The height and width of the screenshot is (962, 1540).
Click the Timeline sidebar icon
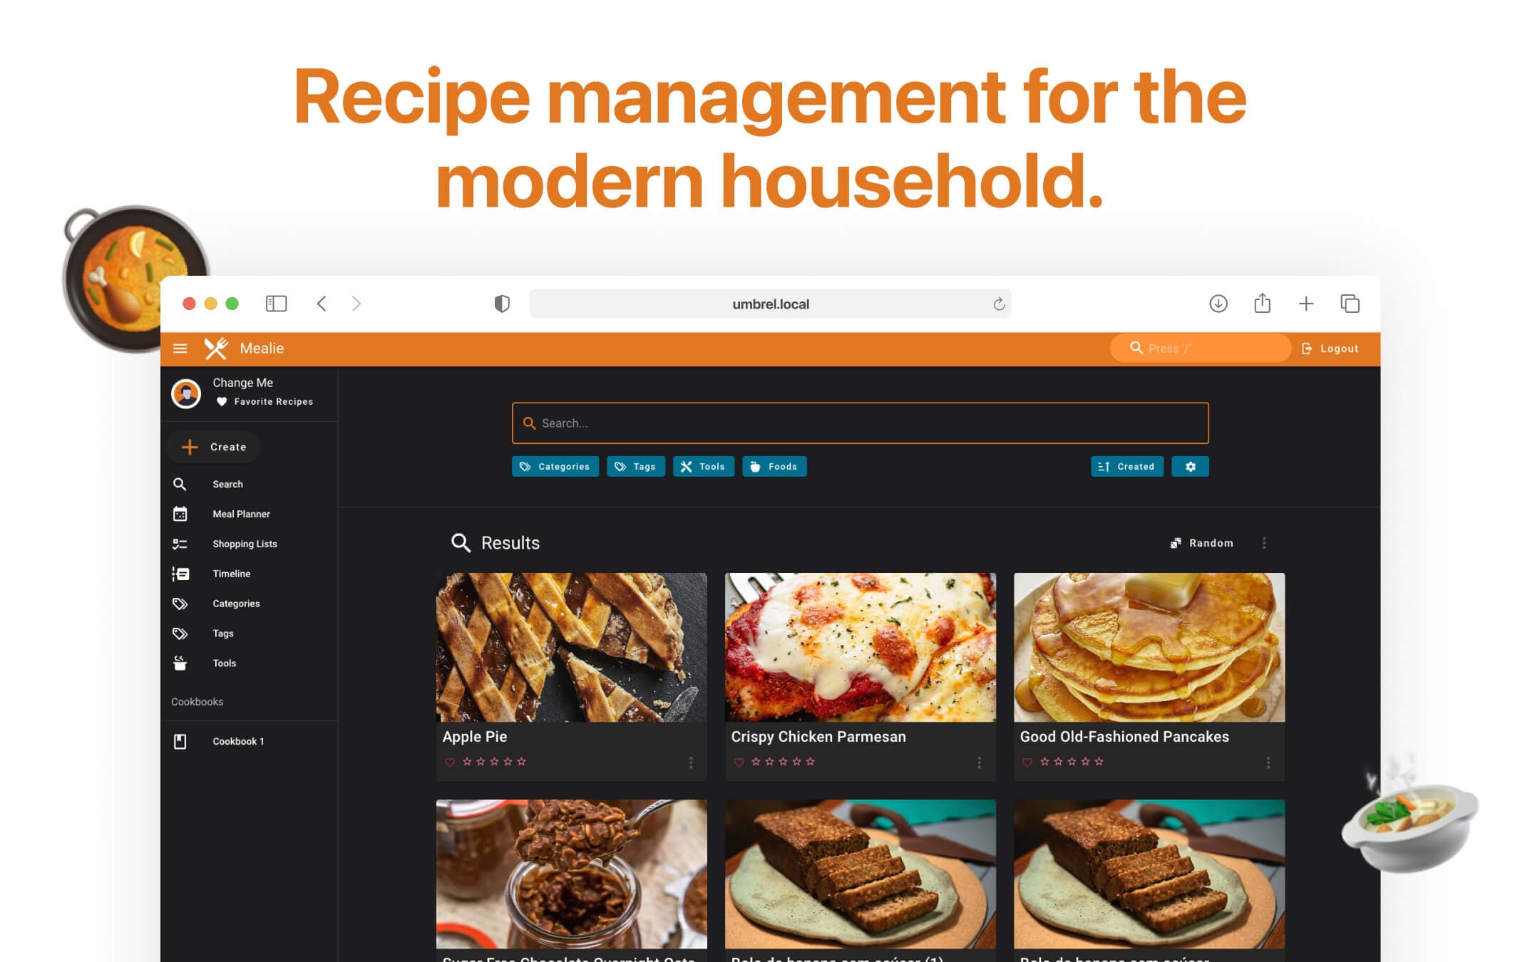click(x=180, y=573)
